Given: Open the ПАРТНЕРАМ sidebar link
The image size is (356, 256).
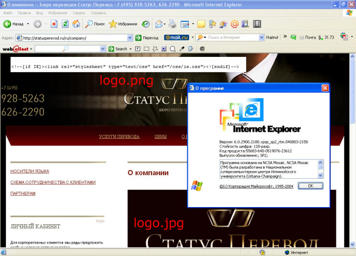Looking at the screenshot, I should pos(23,193).
